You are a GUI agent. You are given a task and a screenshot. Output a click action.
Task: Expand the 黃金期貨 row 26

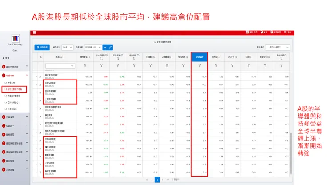[x=36, y=117]
